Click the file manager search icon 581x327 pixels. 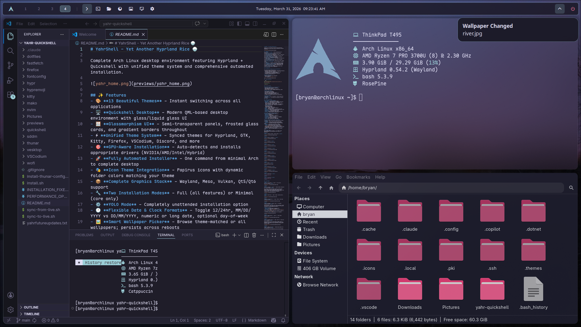tap(571, 188)
